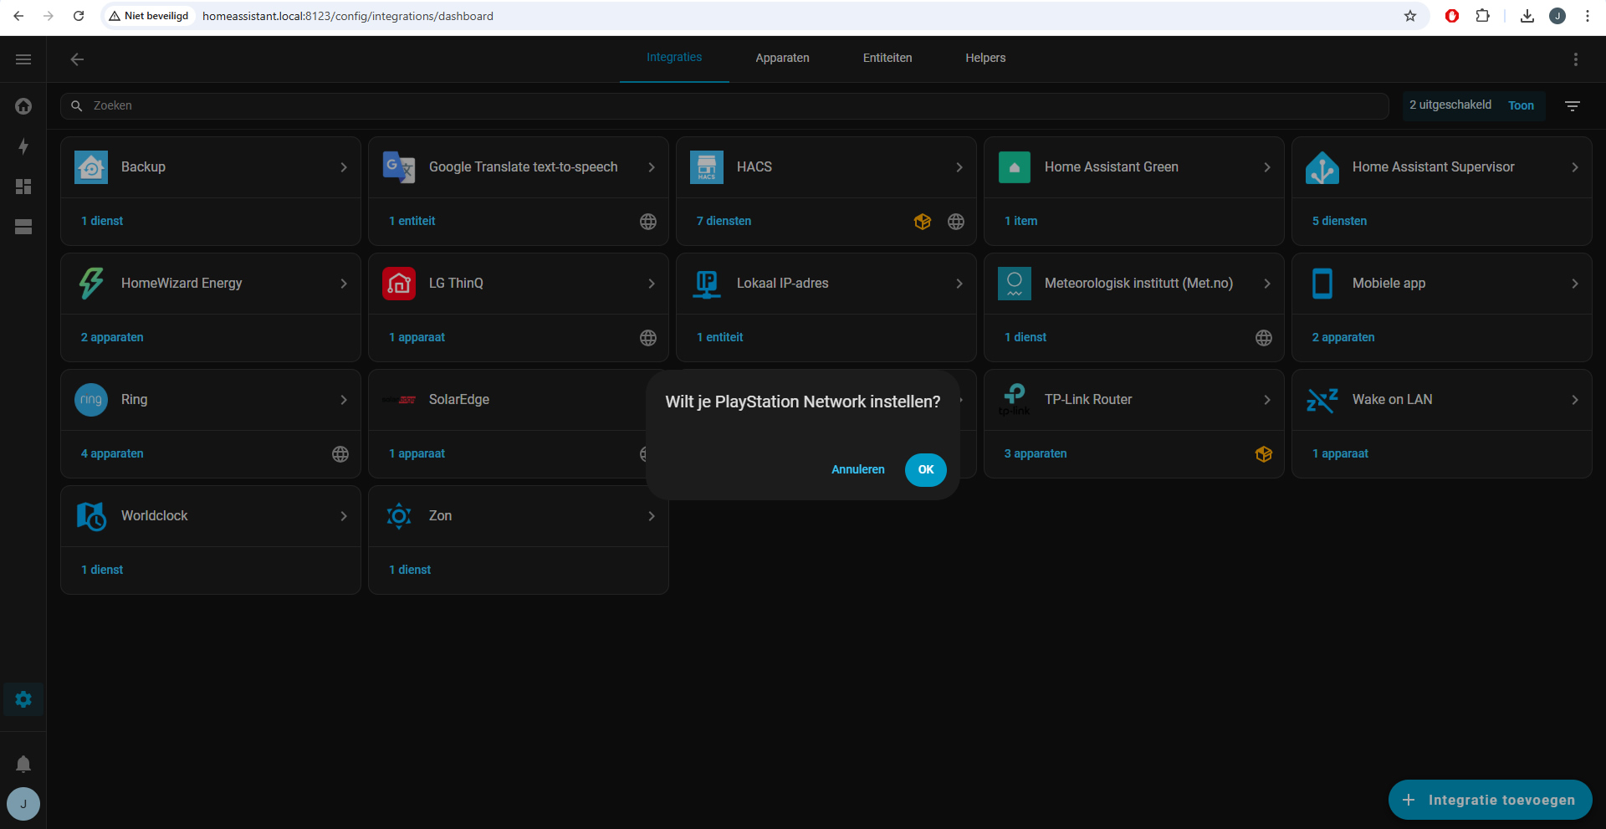Expand the Wake on LAN chevron
This screenshot has height=829, width=1606.
(x=1575, y=400)
